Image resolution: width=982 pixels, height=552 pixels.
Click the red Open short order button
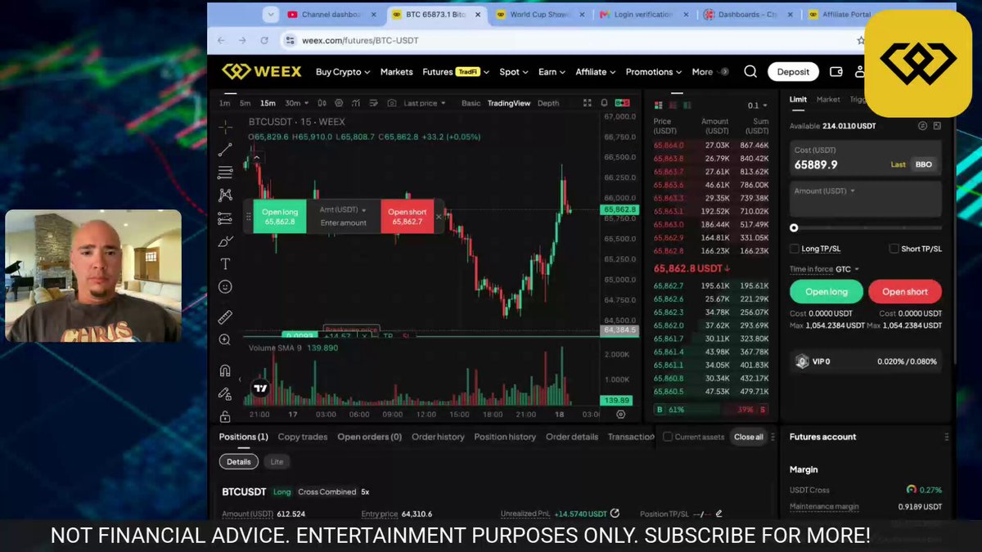point(905,291)
